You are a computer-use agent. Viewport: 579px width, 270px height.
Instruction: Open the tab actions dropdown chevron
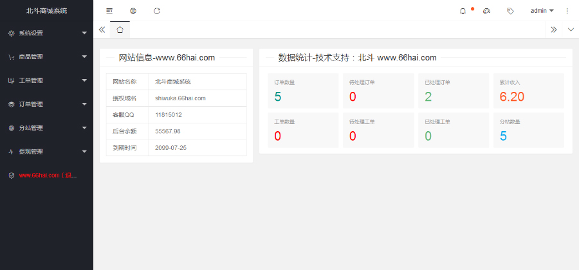571,30
